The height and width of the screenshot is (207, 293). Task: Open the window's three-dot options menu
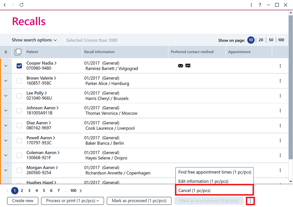pyautogui.click(x=251, y=5)
